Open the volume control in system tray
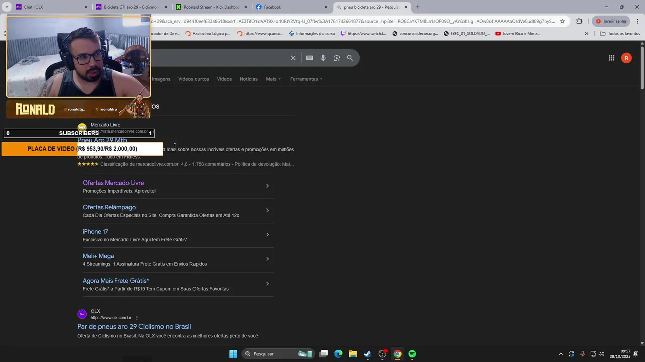Image resolution: width=645 pixels, height=362 pixels. 601,354
